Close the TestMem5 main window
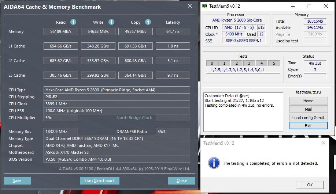Screen dimensions: 336x194 tap(326, 6)
